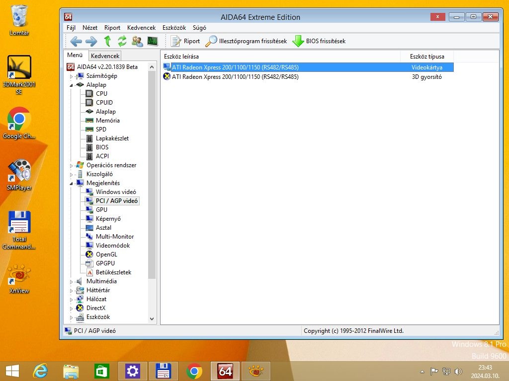Select the GPGPU tree item
This screenshot has width=509, height=381.
105,263
